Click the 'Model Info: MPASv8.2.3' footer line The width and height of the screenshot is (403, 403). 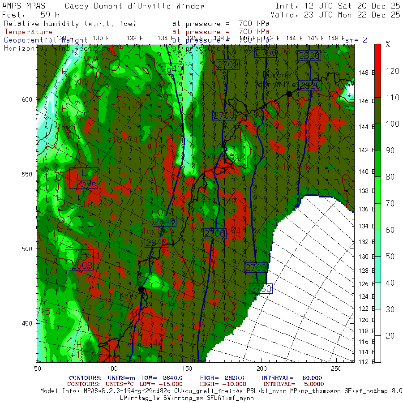[x=221, y=391]
